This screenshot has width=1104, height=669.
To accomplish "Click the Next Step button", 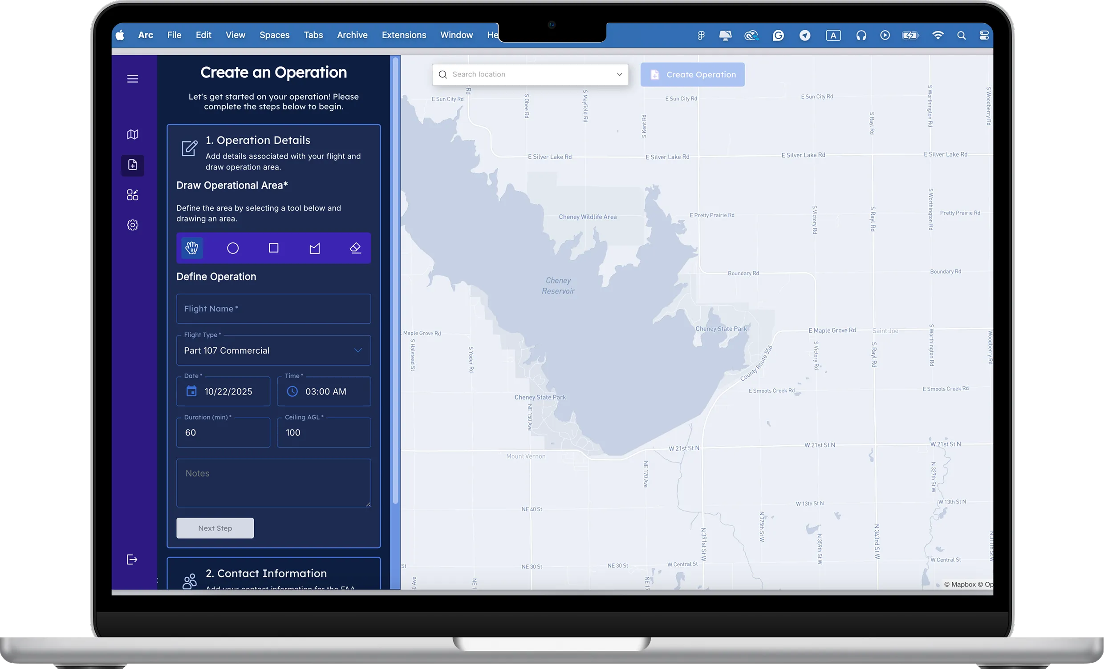I will point(215,528).
